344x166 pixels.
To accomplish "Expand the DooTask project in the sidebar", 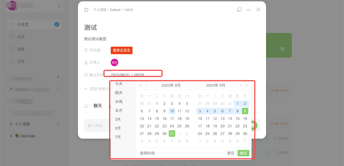I will click(11, 136).
